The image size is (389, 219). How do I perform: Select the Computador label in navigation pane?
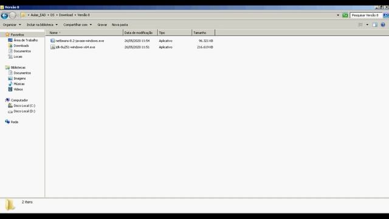coord(19,100)
